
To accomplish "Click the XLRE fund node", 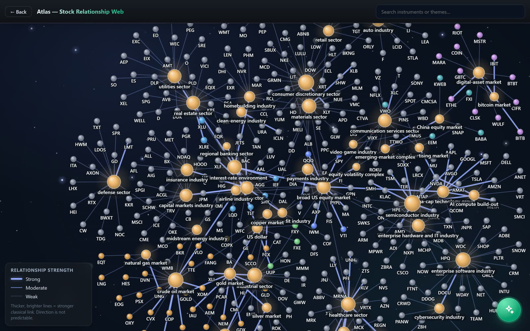I will [204, 140].
